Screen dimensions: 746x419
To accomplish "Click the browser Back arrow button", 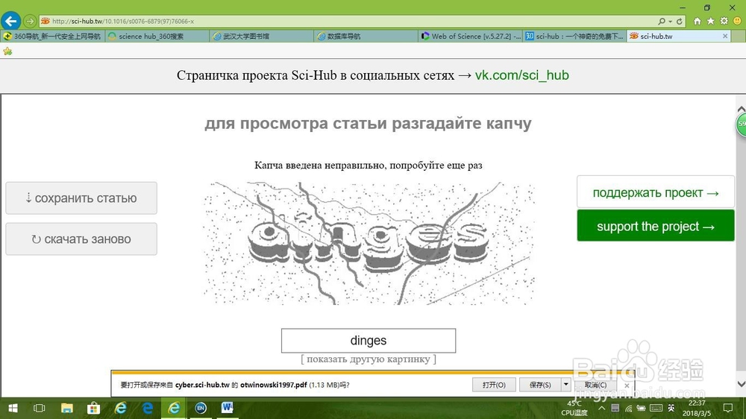I will [x=10, y=21].
